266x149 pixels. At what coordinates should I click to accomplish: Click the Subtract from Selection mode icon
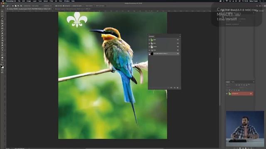pos(18,6)
